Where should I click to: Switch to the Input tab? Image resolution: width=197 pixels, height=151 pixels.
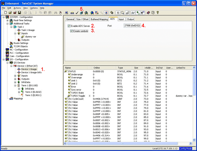click(x=121, y=19)
